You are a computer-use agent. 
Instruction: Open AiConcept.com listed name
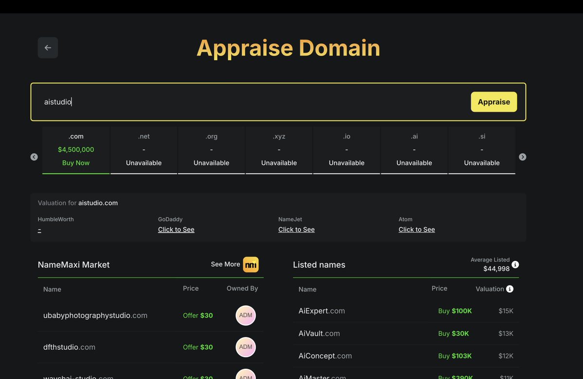325,356
